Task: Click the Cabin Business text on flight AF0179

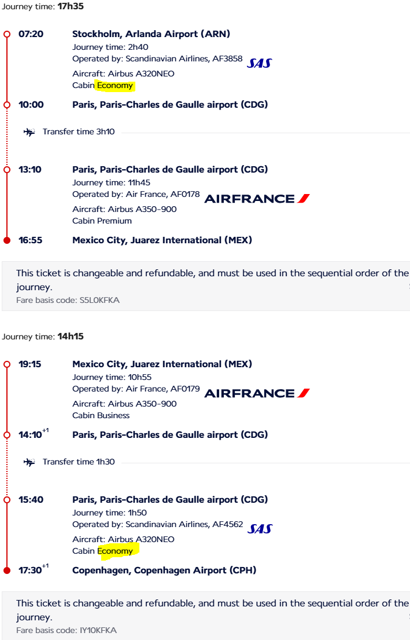Action: click(101, 415)
